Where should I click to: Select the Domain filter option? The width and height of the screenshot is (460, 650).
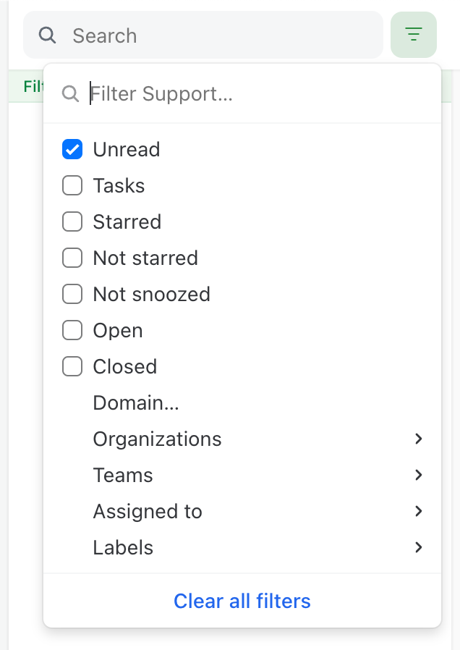click(136, 402)
